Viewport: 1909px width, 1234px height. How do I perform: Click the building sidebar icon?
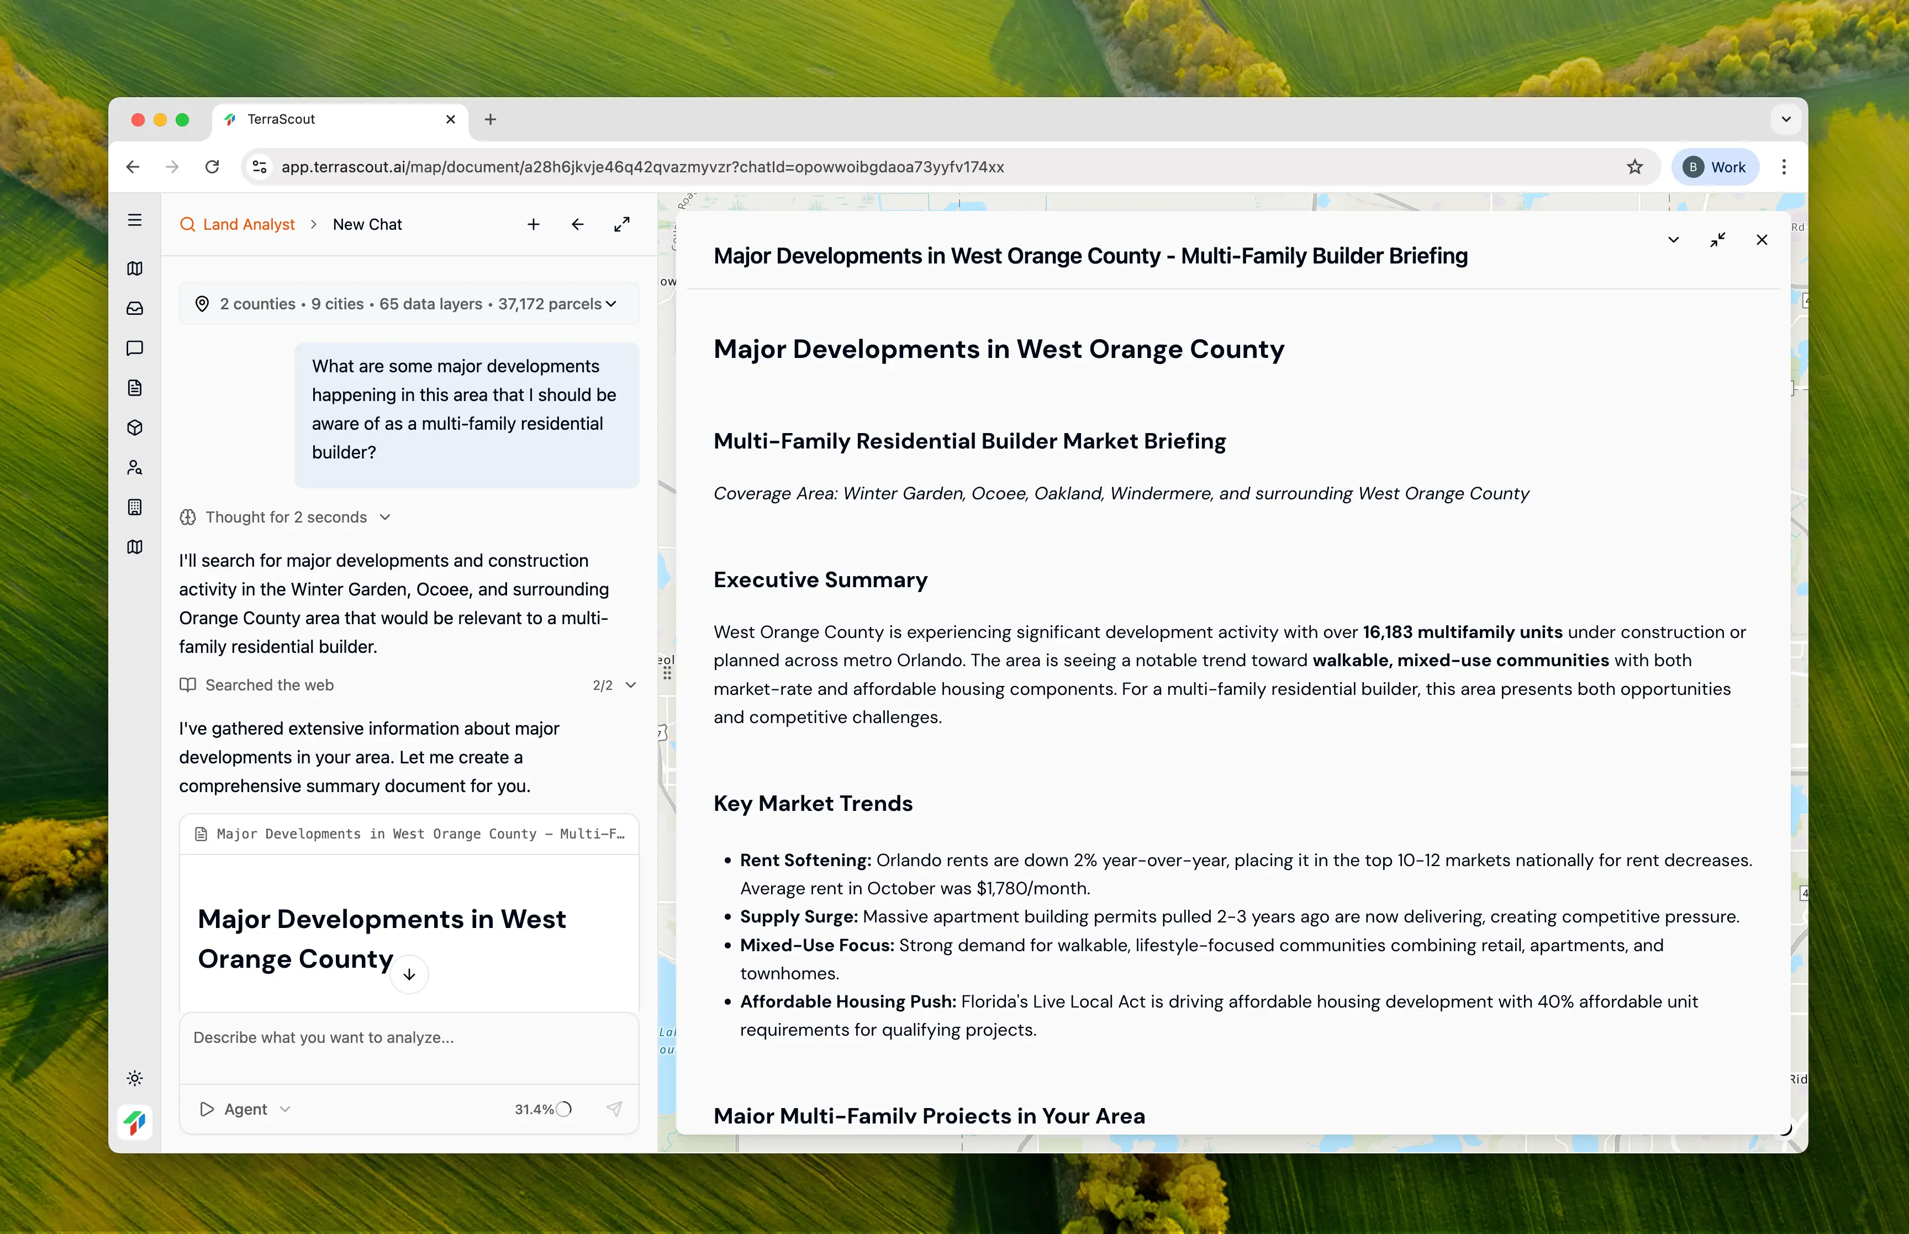(x=135, y=507)
